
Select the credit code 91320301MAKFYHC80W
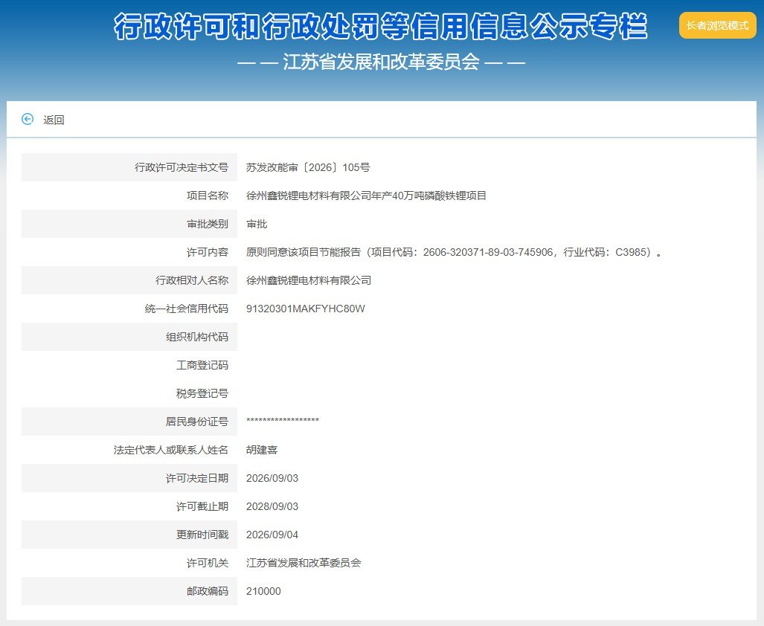306,309
